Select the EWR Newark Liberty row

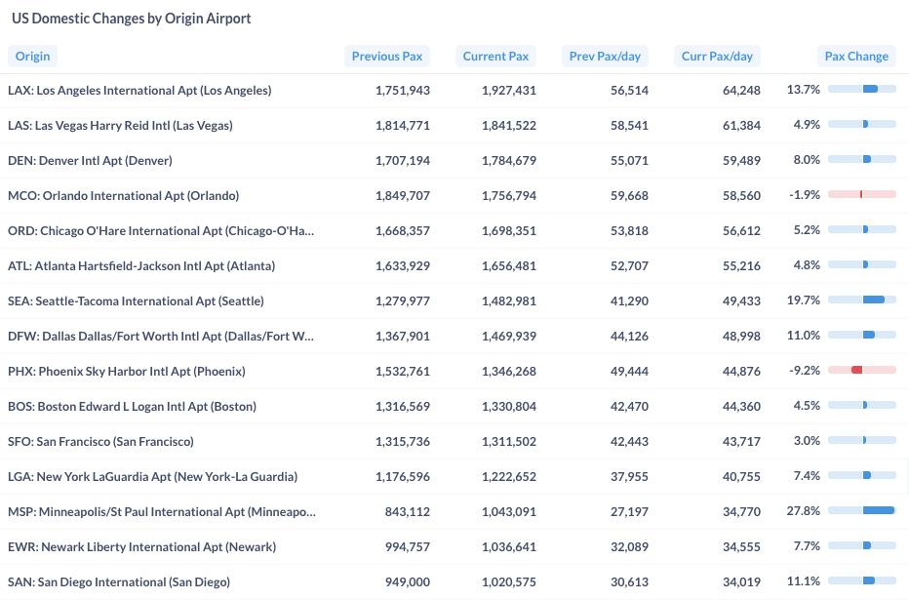pos(454,546)
